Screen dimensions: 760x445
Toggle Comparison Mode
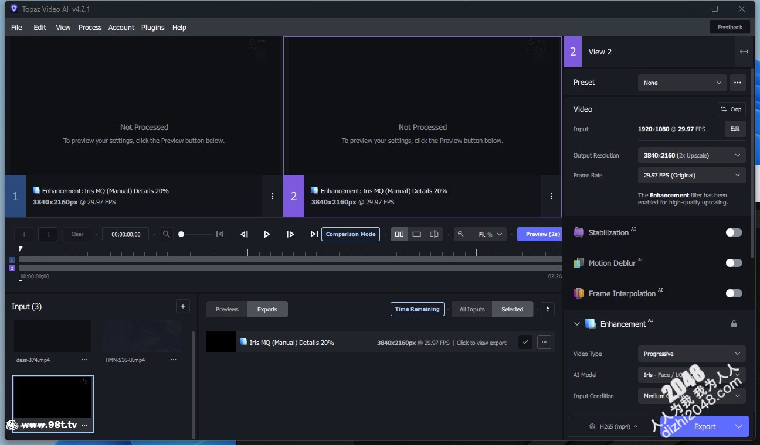click(x=351, y=234)
